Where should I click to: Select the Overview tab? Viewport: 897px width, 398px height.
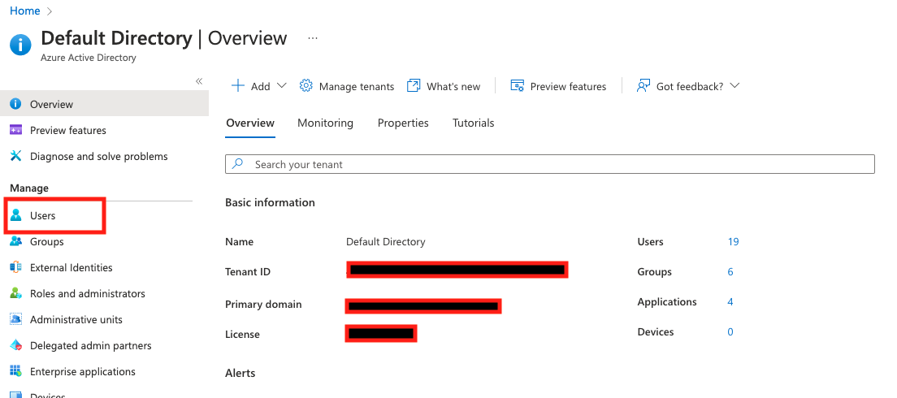(x=250, y=123)
